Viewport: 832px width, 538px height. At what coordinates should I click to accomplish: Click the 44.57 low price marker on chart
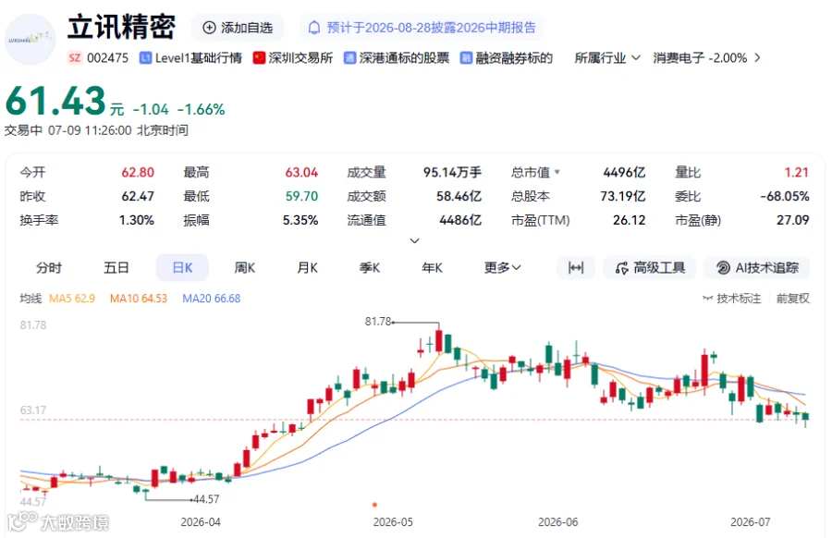pyautogui.click(x=206, y=499)
